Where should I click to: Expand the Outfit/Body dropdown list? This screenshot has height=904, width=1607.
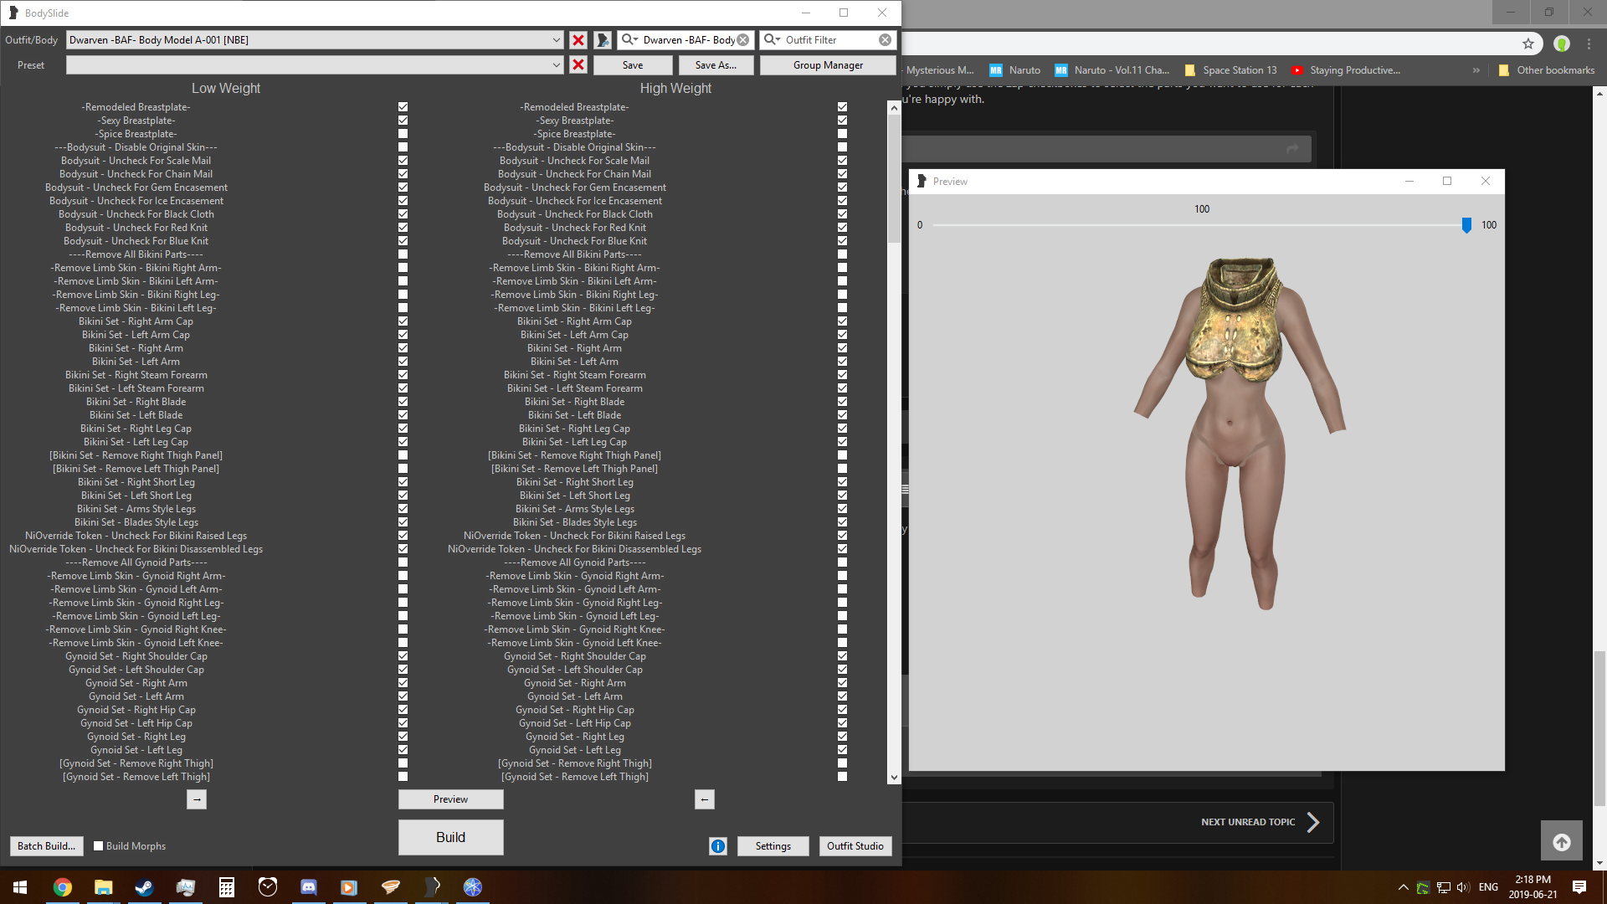coord(557,40)
